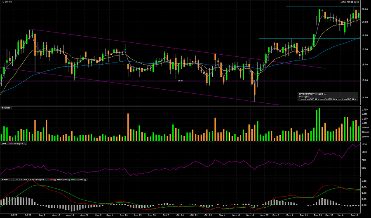Click the LONG 100 position label
The image size is (371, 218).
[350, 2]
